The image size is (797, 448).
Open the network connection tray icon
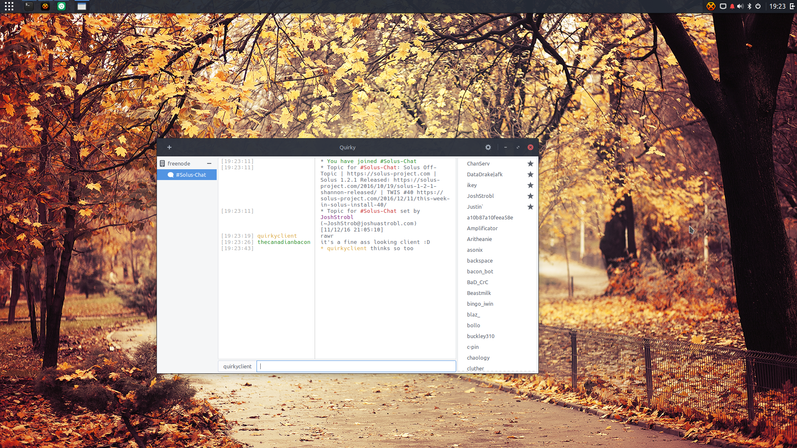(723, 6)
